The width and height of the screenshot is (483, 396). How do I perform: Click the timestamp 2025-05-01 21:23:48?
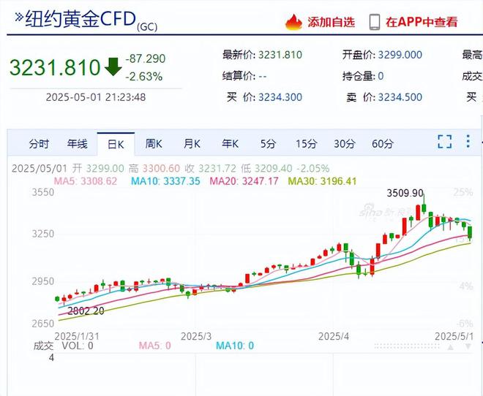(96, 97)
